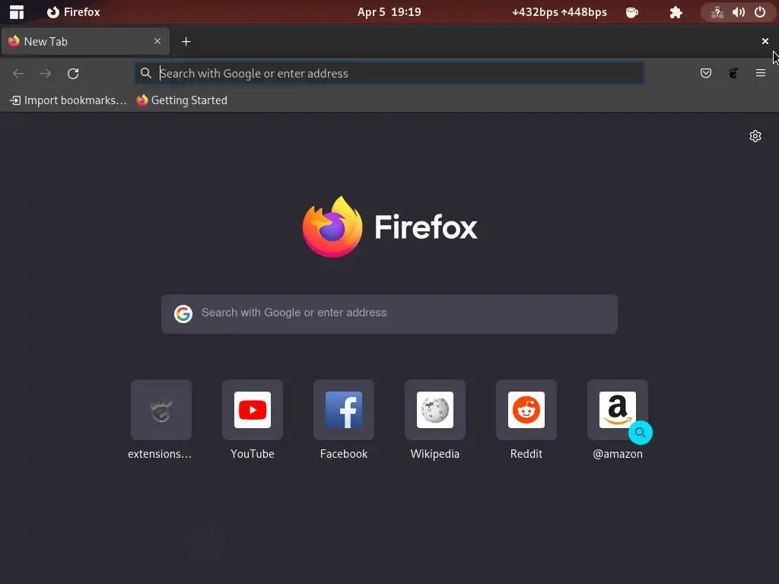Open the Firefox hamburger application menu
Viewport: 779px width, 584px height.
click(x=760, y=74)
